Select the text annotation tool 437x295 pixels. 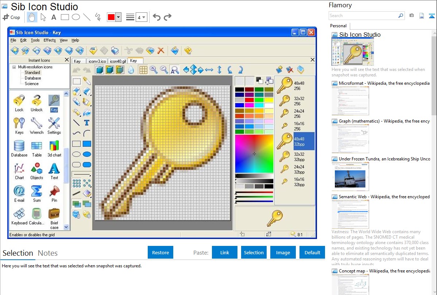tap(54, 17)
